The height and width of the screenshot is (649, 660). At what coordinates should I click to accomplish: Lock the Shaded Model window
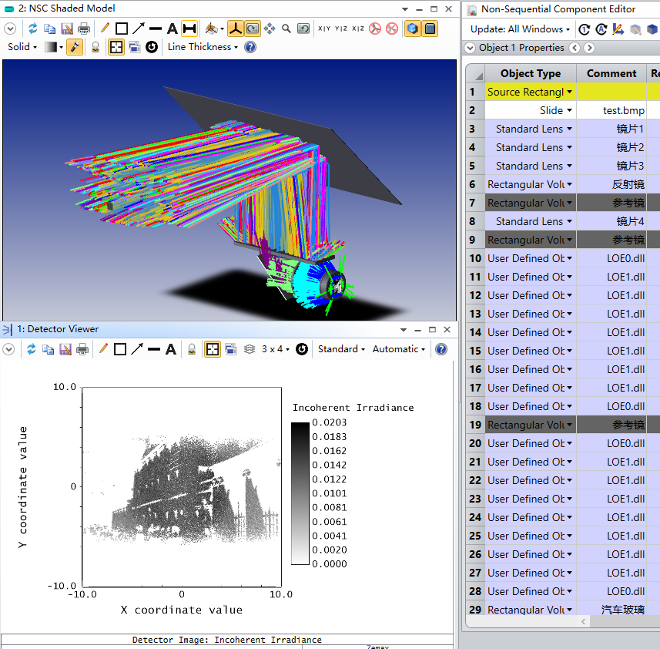[x=95, y=47]
